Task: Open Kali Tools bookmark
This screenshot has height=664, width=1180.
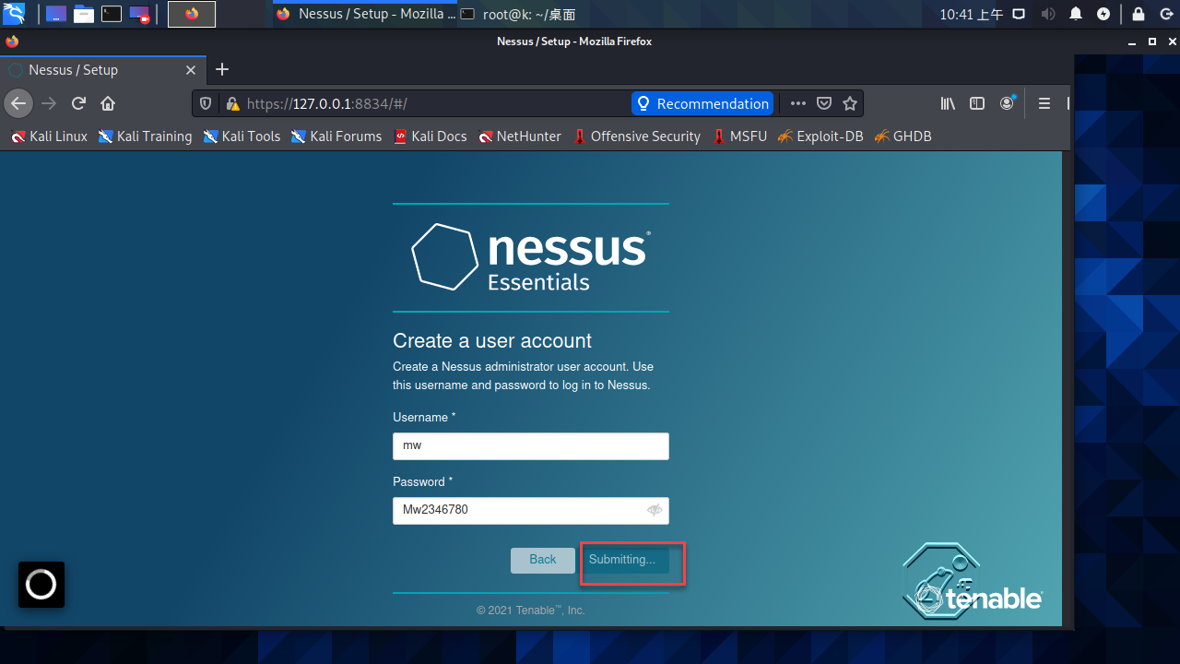Action: tap(242, 136)
